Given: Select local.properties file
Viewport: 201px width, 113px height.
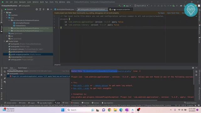Looking at the screenshot, I should (20, 57).
